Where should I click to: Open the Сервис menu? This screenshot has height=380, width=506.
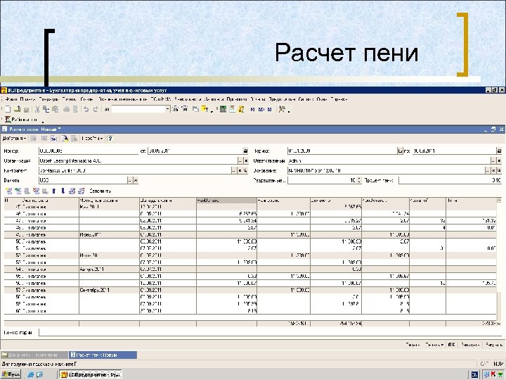[x=306, y=99]
